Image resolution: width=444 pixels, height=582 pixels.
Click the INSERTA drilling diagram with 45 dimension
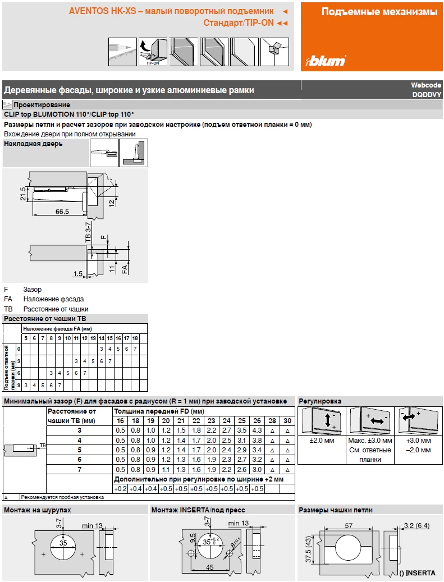click(223, 548)
